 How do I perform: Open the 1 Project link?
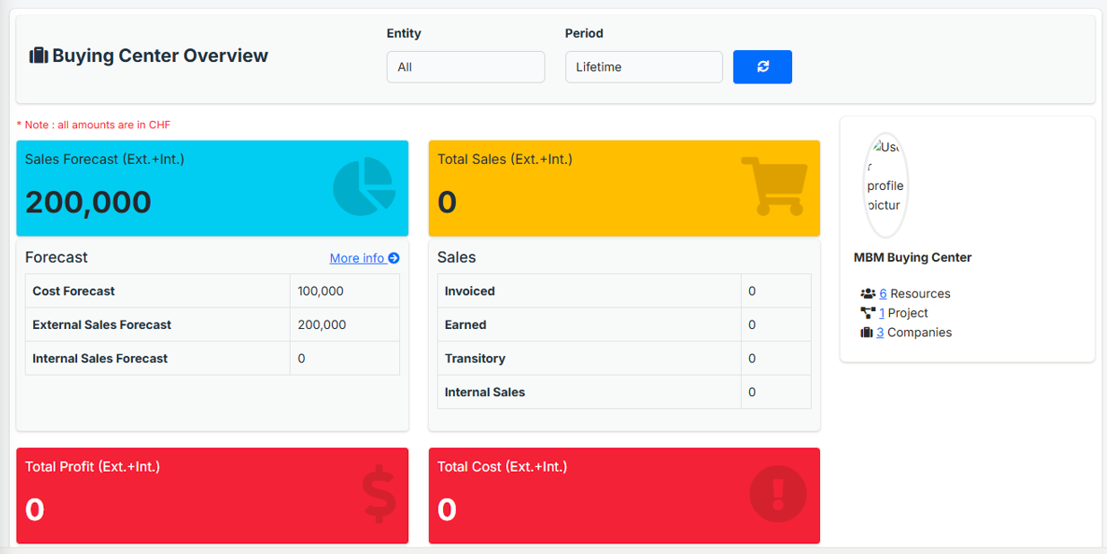882,313
